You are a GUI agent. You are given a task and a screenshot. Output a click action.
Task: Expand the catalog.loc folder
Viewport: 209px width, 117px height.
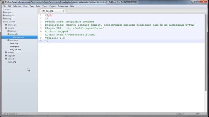coord(10,16)
